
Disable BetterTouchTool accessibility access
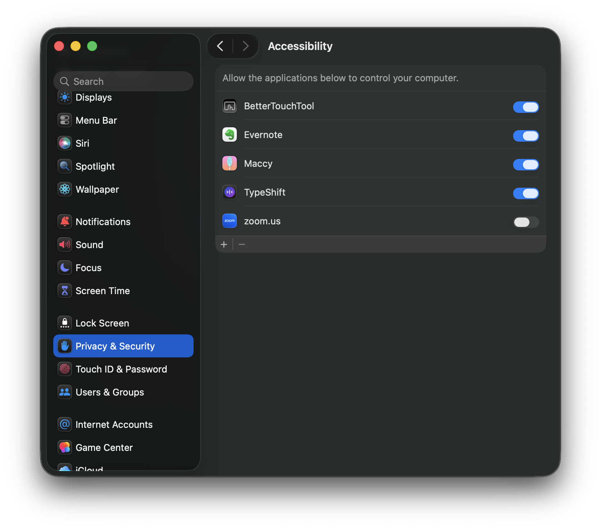coord(526,107)
